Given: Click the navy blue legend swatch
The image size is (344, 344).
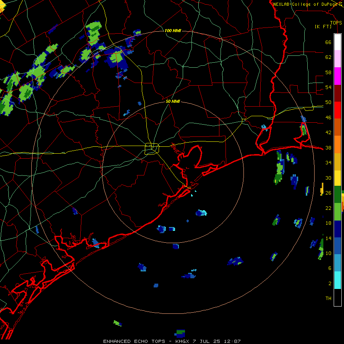Looking at the screenshot, I should [x=338, y=229].
